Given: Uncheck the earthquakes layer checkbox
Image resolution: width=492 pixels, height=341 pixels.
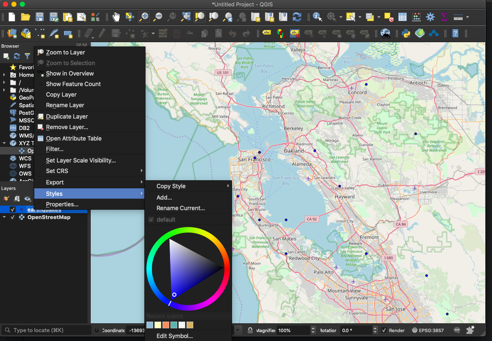Looking at the screenshot, I should (x=13, y=210).
